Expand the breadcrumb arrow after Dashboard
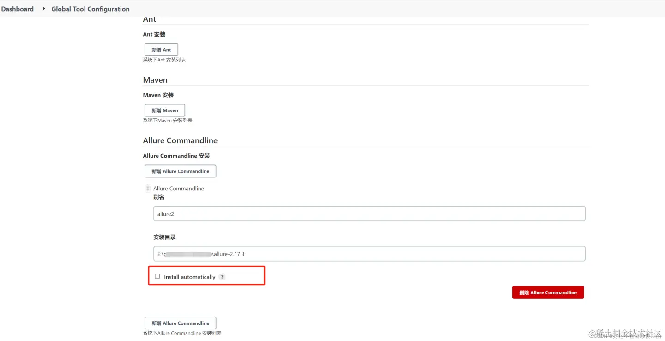Screen dimensions: 665x341 [x=44, y=9]
